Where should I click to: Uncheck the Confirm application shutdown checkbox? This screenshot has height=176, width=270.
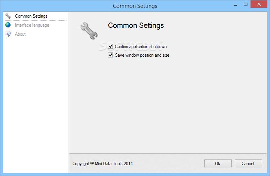coord(110,47)
